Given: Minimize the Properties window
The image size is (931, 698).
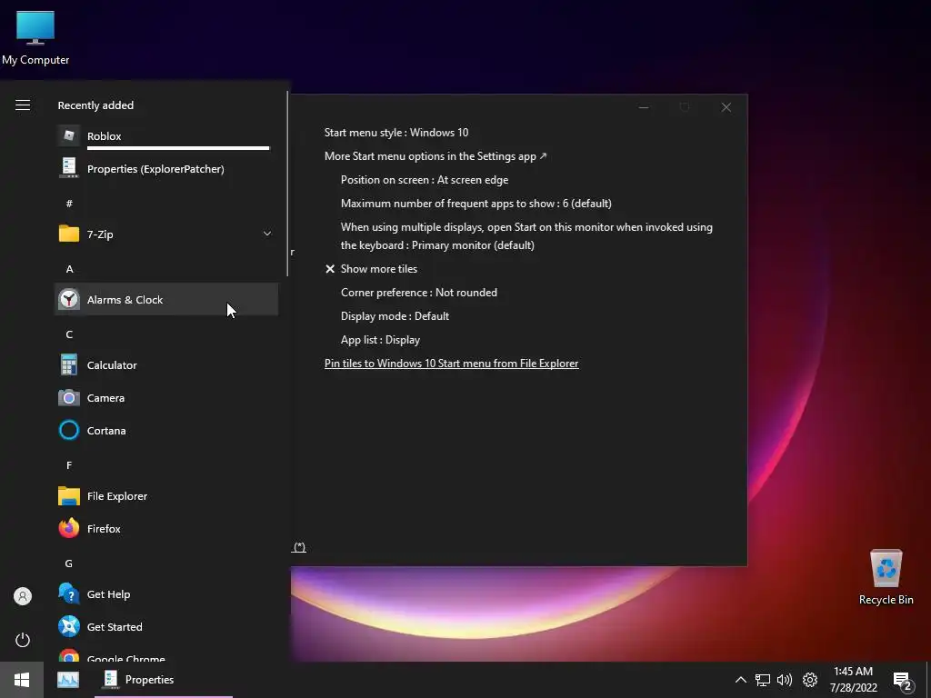Looking at the screenshot, I should (644, 107).
